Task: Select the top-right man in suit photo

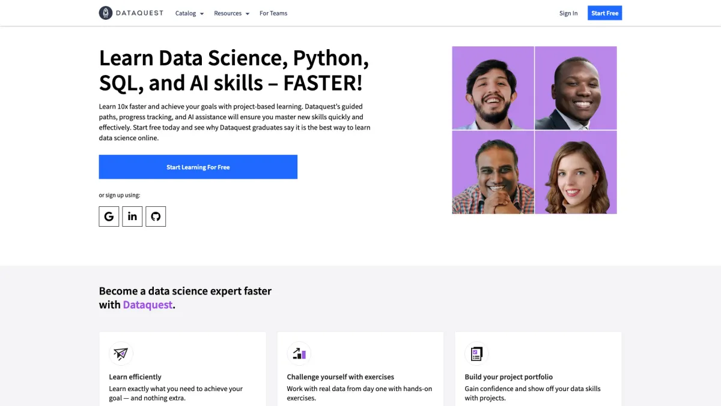Action: click(x=576, y=88)
